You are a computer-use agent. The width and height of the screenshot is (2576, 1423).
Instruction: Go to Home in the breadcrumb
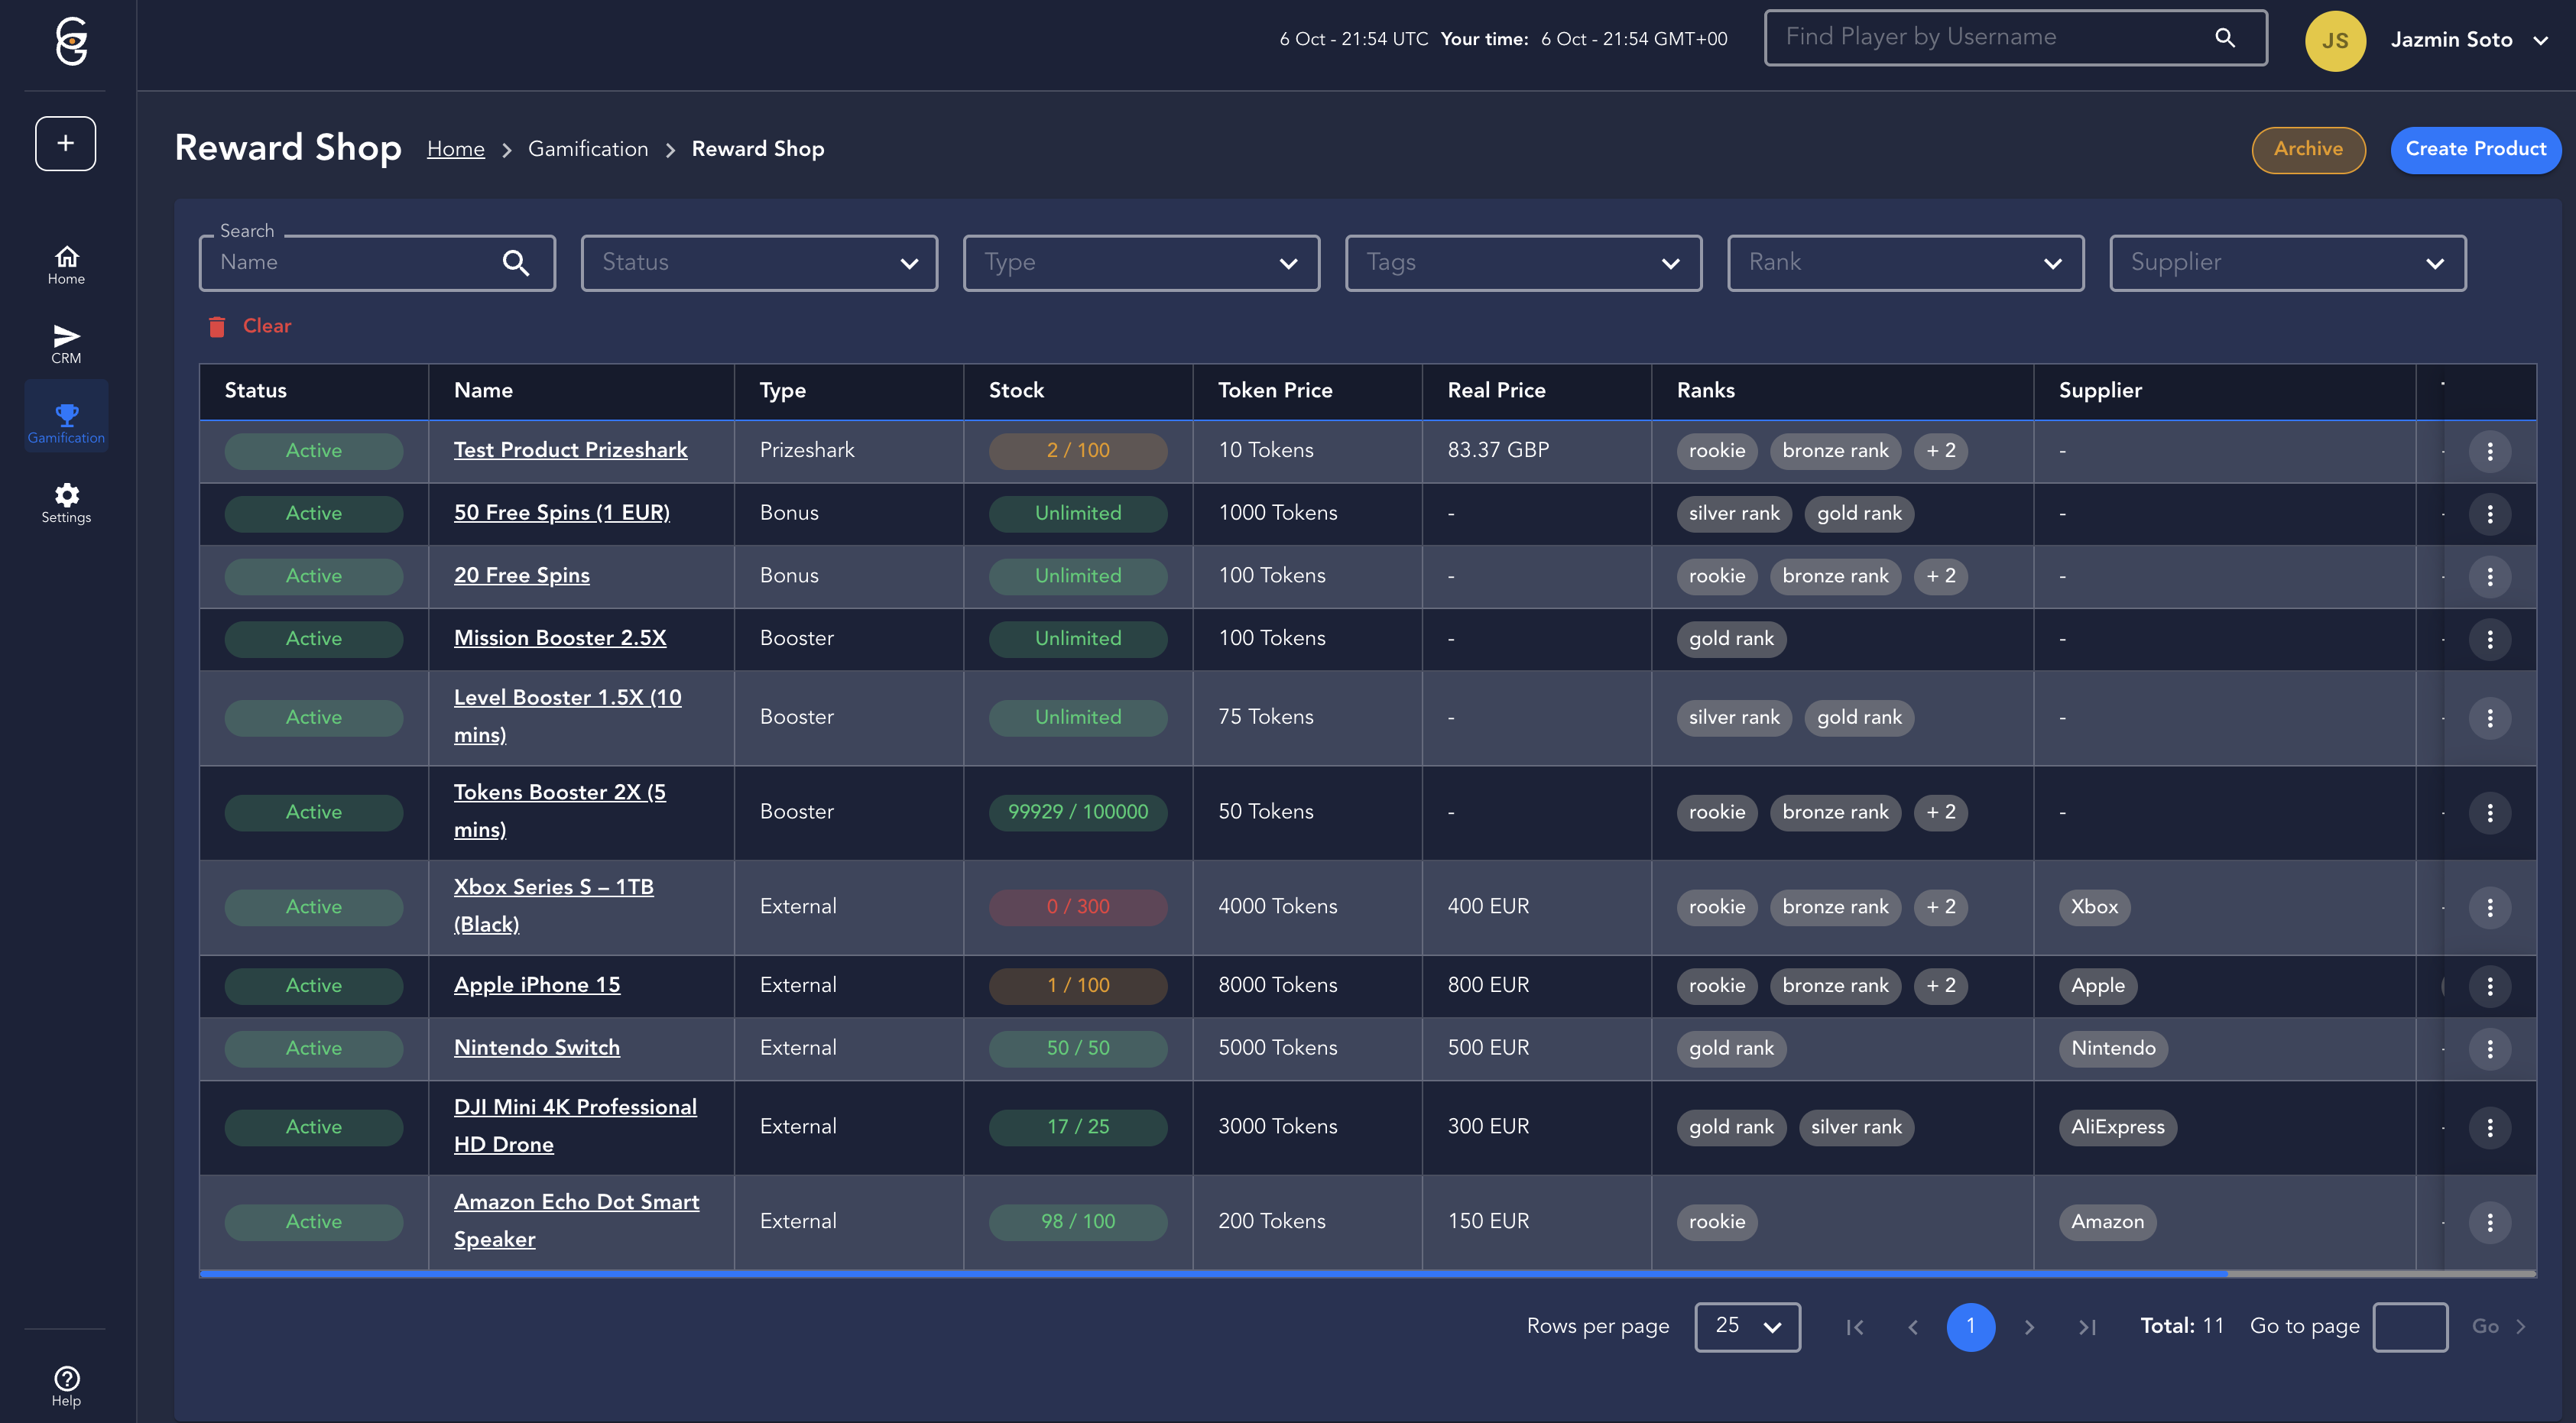point(455,149)
